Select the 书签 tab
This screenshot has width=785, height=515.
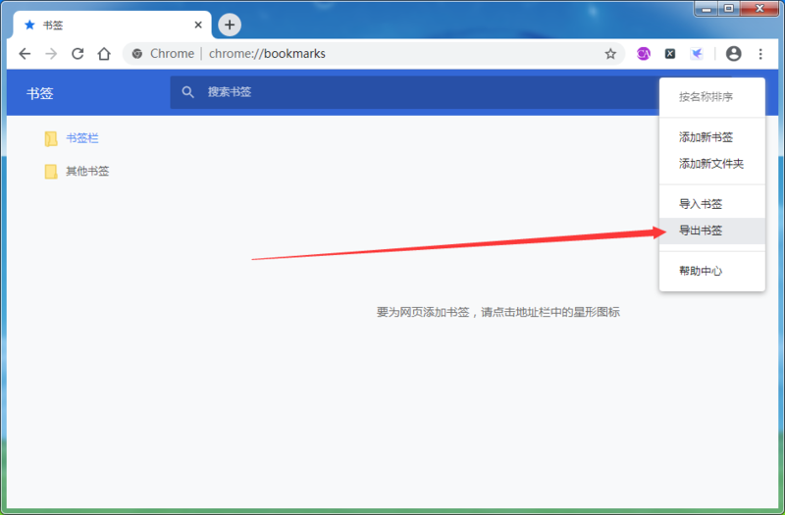click(112, 26)
